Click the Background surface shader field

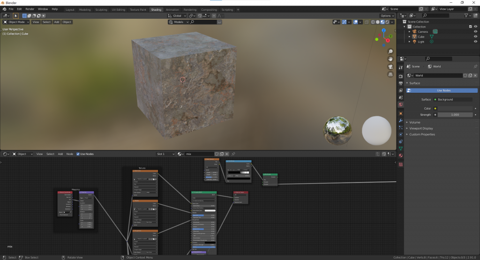point(453,99)
